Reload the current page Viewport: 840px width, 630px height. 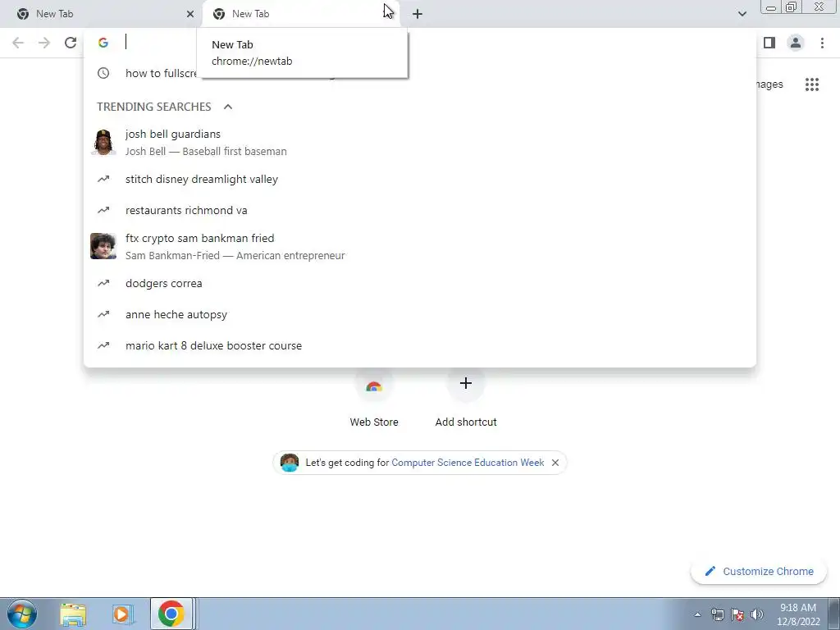(71, 43)
